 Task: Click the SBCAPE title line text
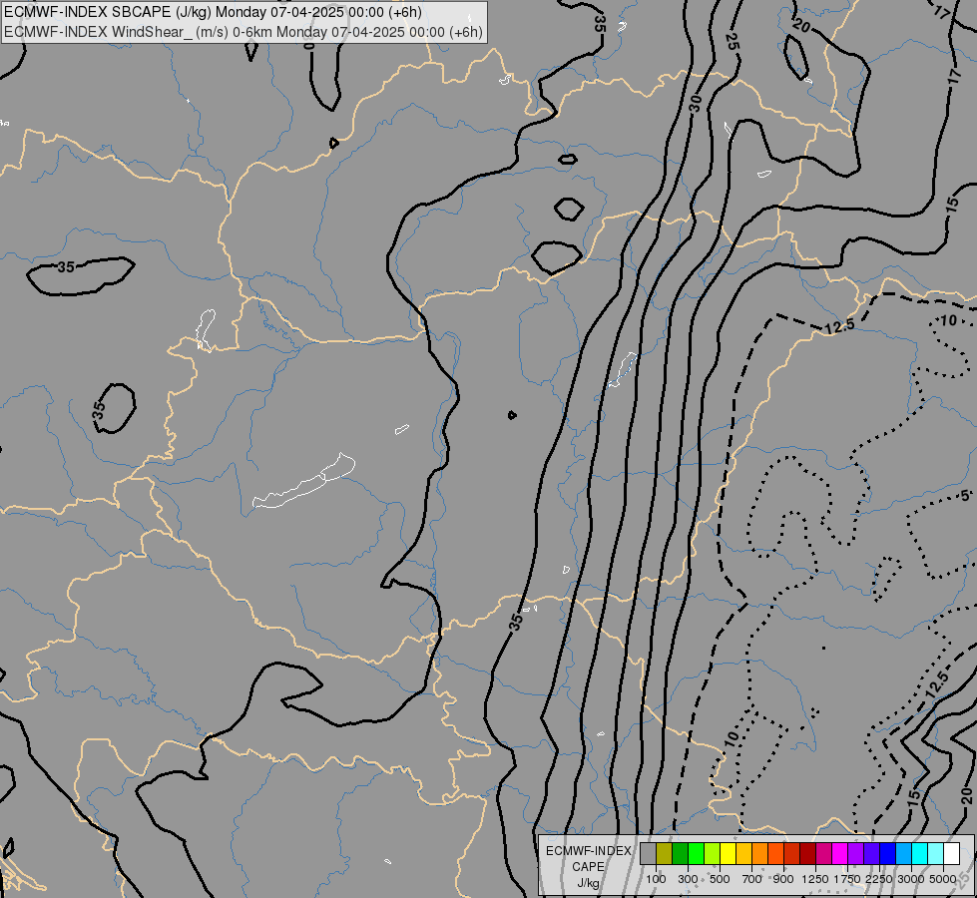coord(213,12)
